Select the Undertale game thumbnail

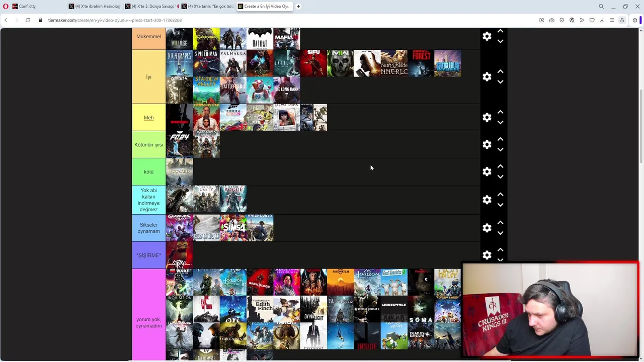[394, 309]
